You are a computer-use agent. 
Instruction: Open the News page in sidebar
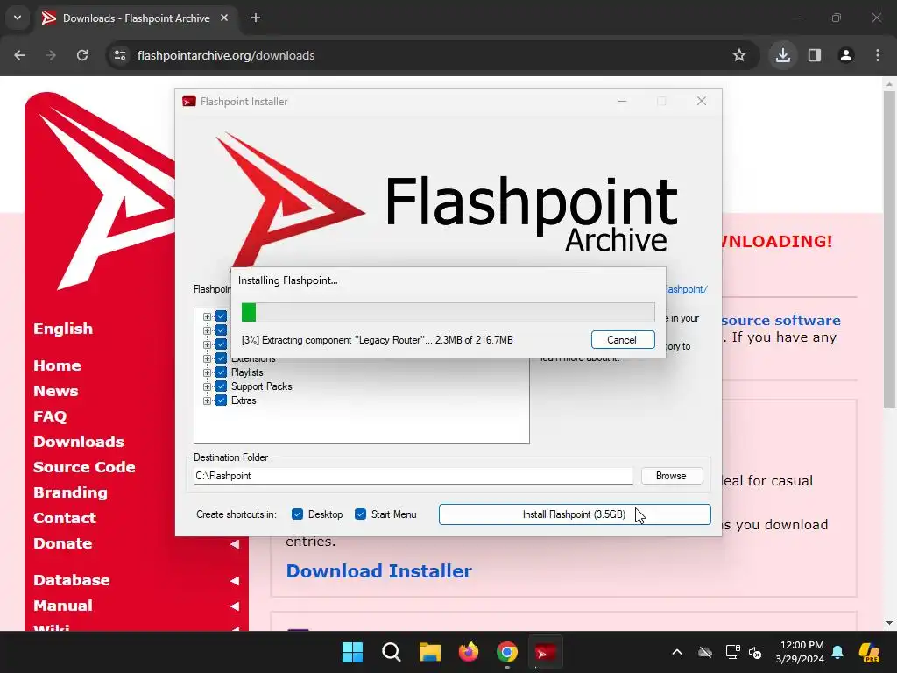(55, 391)
